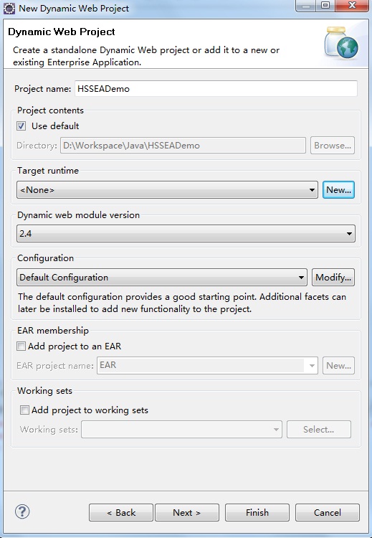Image resolution: width=372 pixels, height=538 pixels.
Task: Click the Finish button
Action: pos(257,513)
